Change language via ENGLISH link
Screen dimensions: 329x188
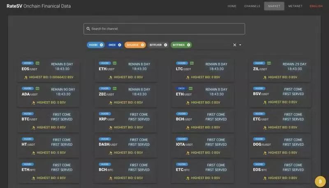[x=316, y=6]
